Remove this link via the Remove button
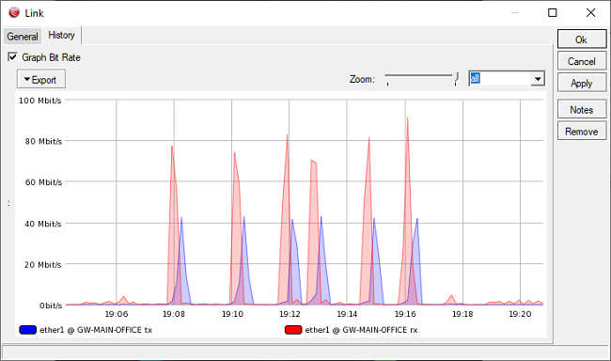Image resolution: width=611 pixels, height=361 pixels. coord(582,132)
